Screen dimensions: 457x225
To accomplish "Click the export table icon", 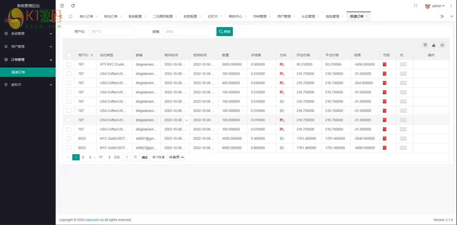I will pyautogui.click(x=433, y=45).
